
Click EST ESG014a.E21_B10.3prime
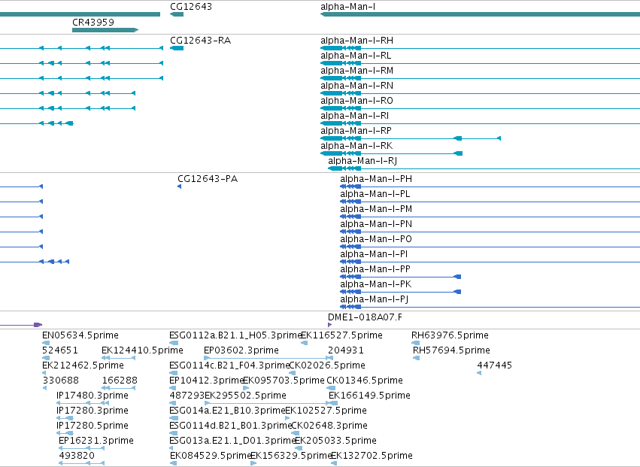174,418
